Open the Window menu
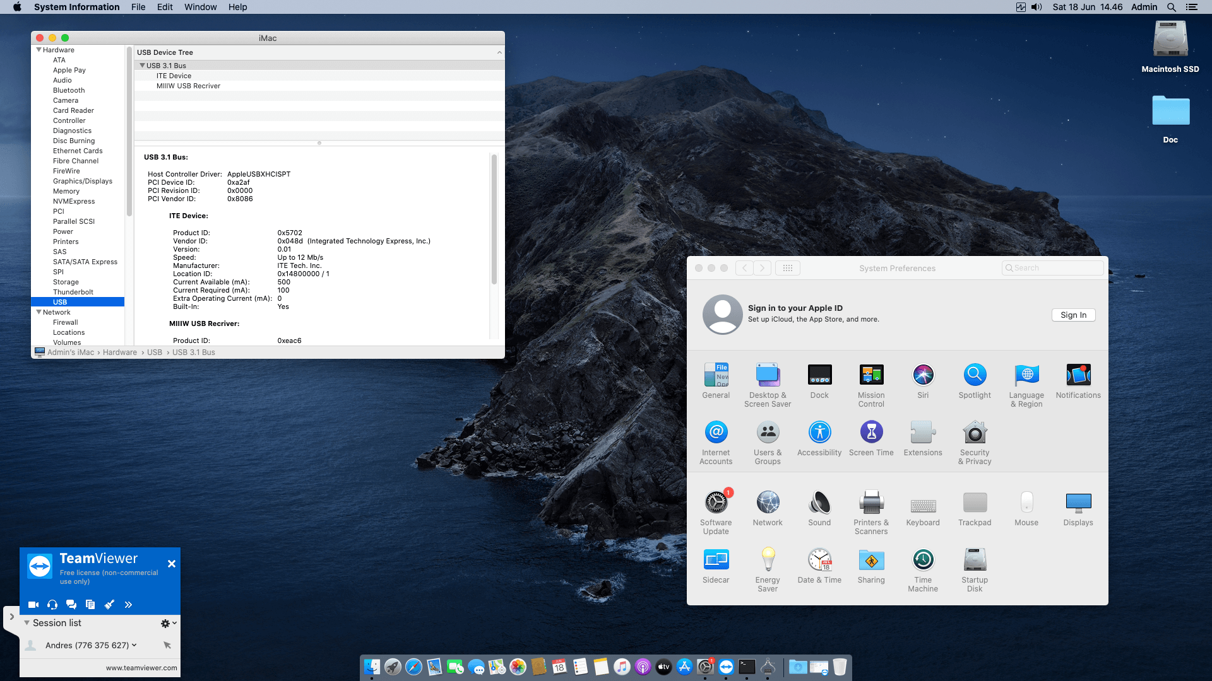 [200, 7]
